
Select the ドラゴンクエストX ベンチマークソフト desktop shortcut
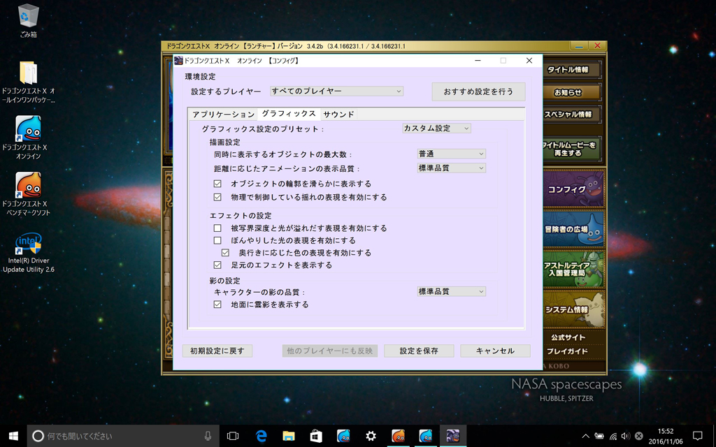(x=28, y=194)
